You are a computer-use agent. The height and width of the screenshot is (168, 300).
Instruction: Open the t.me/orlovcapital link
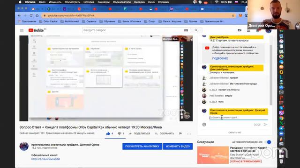click(46, 159)
